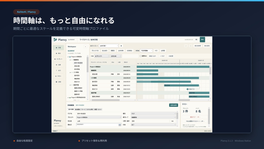The width and height of the screenshot is (264, 149).
Task: Collapse the Project A tree node
Action: point(68,57)
